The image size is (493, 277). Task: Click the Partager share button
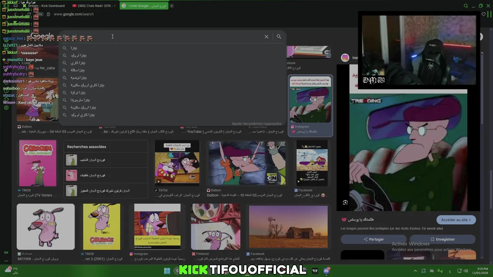[373, 239]
